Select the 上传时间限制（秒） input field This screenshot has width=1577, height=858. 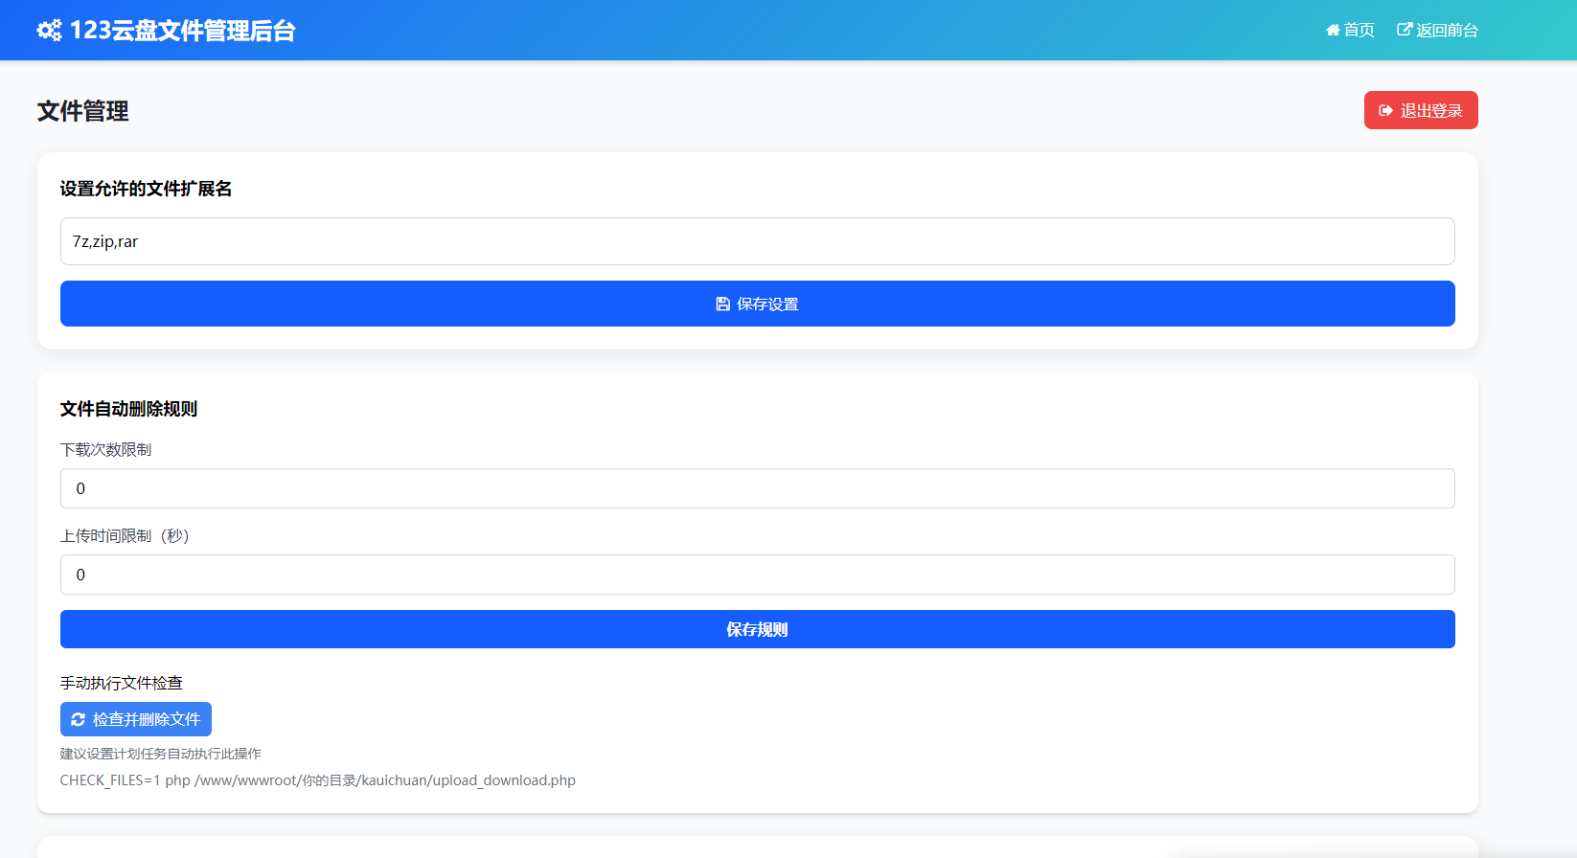pyautogui.click(x=757, y=576)
